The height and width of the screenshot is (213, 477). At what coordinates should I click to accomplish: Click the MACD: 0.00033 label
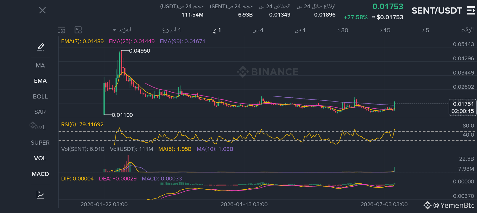pyautogui.click(x=162, y=179)
